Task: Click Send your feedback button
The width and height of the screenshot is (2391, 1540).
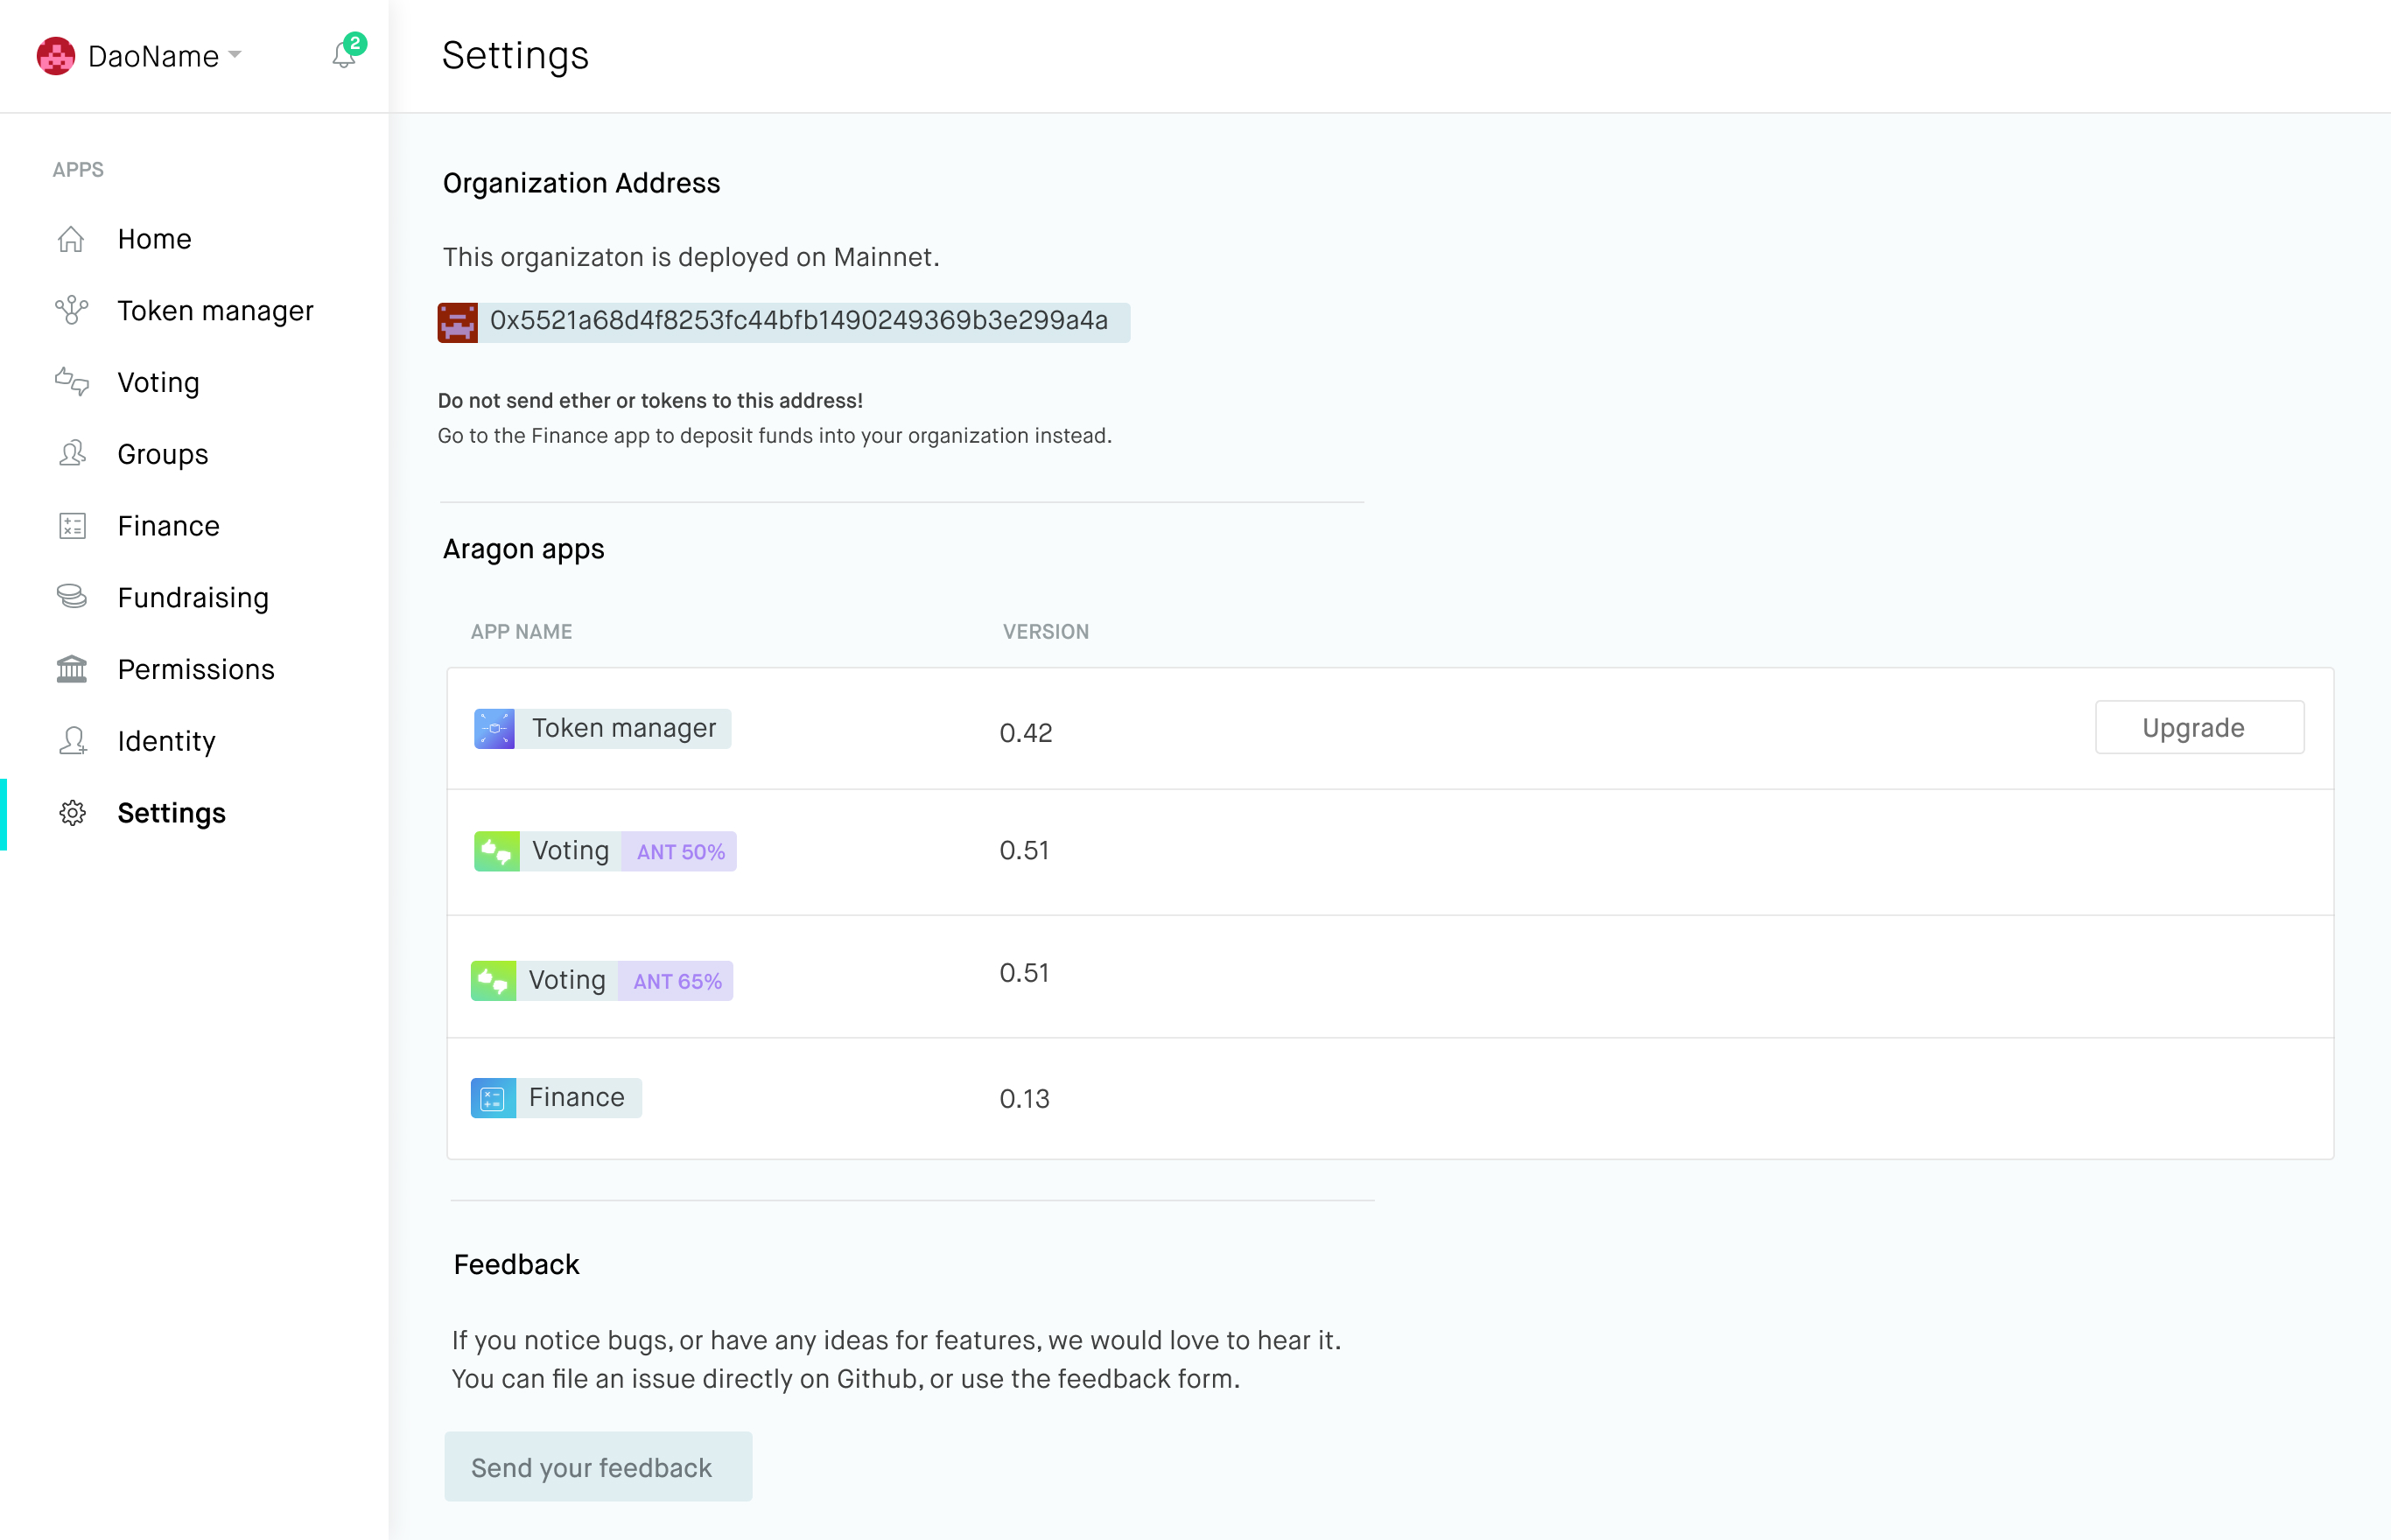Action: [x=598, y=1466]
